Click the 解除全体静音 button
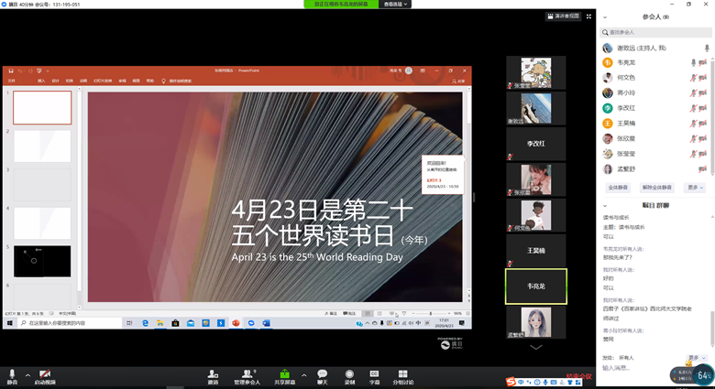 656,188
